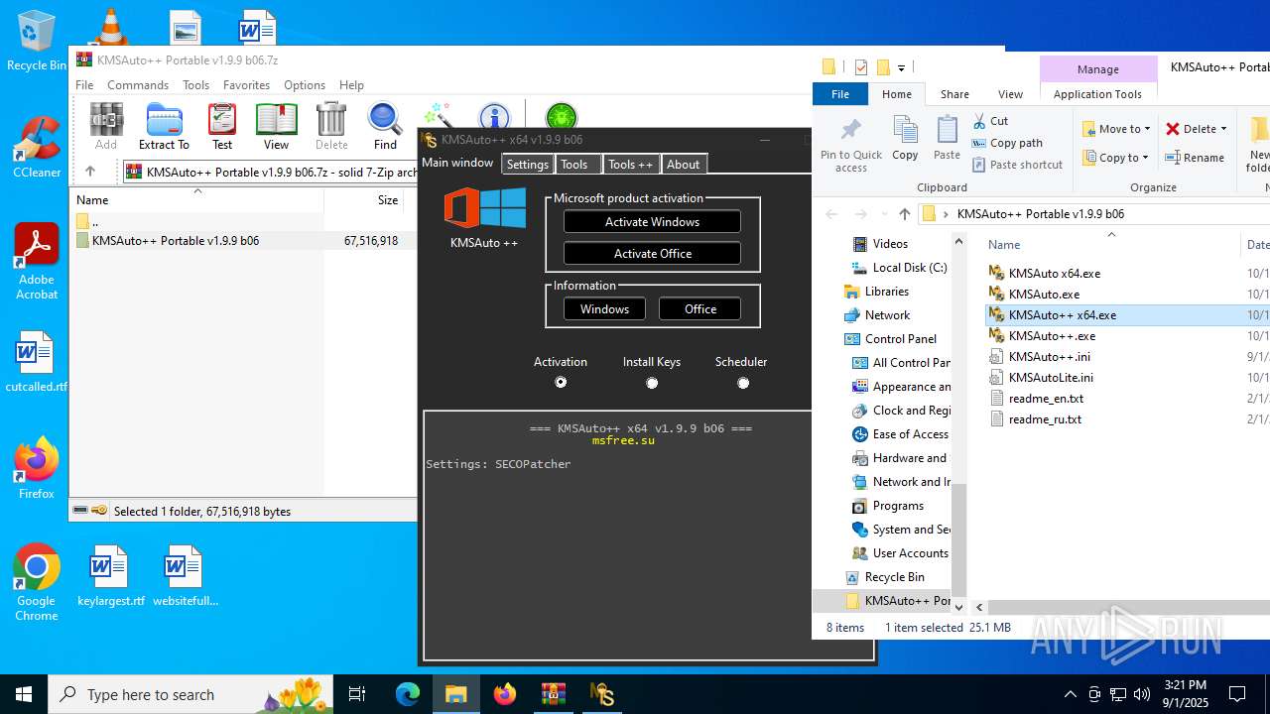Open Task View on taskbar
This screenshot has height=714, width=1270.
[357, 694]
